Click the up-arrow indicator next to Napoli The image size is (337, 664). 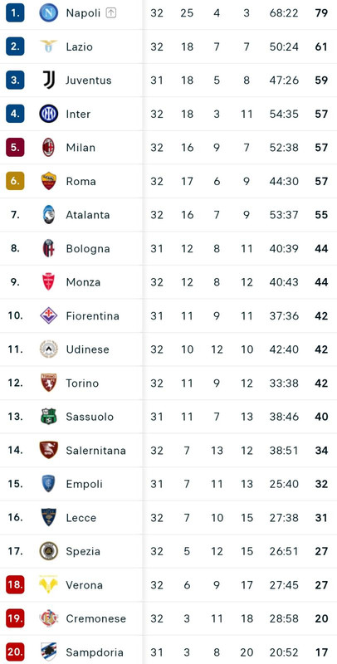(111, 13)
